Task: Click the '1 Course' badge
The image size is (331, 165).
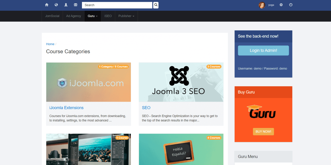Action: pyautogui.click(x=122, y=138)
